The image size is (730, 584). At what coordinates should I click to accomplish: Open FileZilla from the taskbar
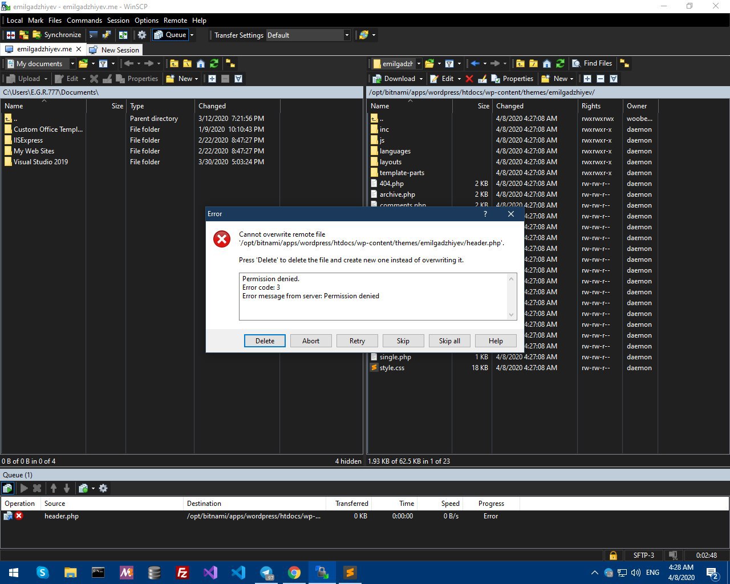click(x=182, y=573)
